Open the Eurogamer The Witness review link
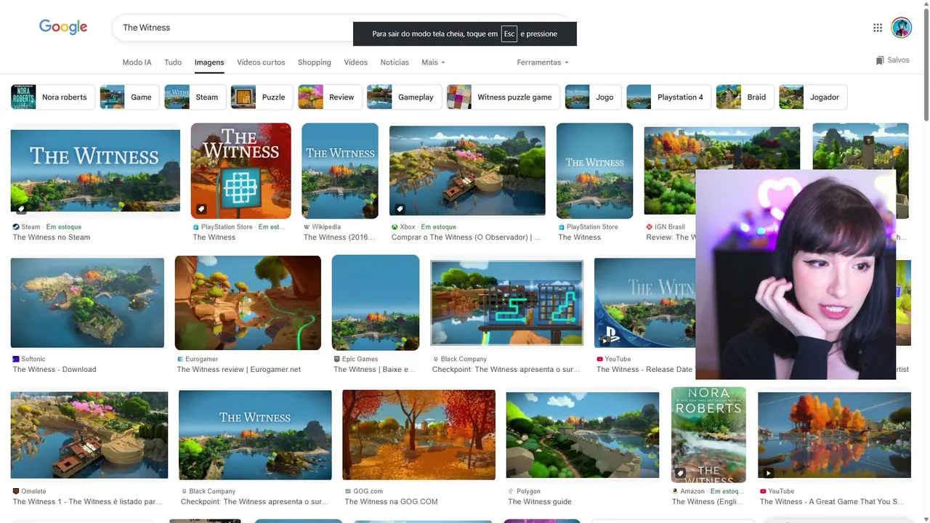The image size is (930, 523). (x=239, y=370)
